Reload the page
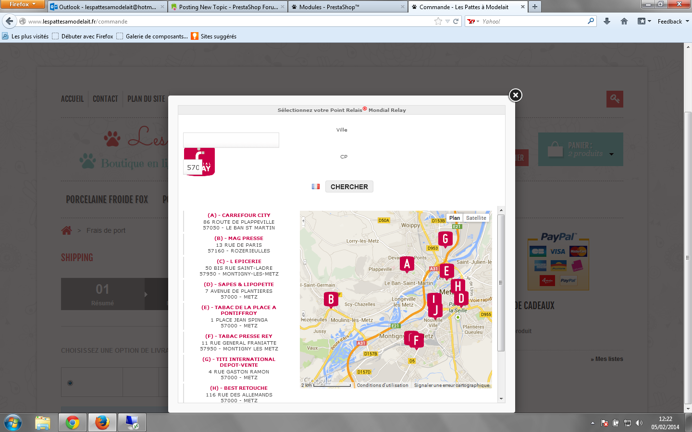This screenshot has width=692, height=432. [456, 22]
